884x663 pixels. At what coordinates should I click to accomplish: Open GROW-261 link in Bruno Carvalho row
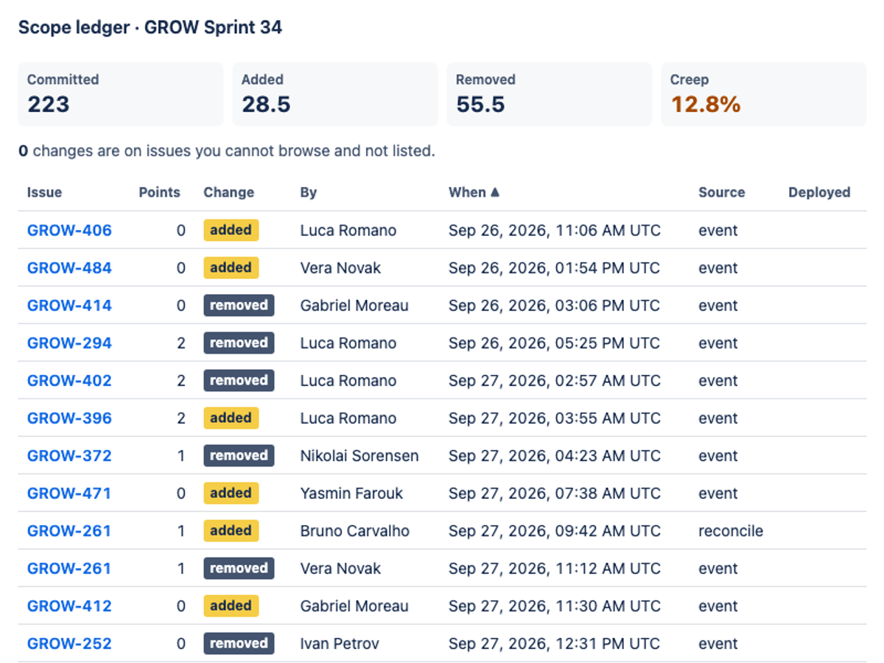click(x=69, y=531)
